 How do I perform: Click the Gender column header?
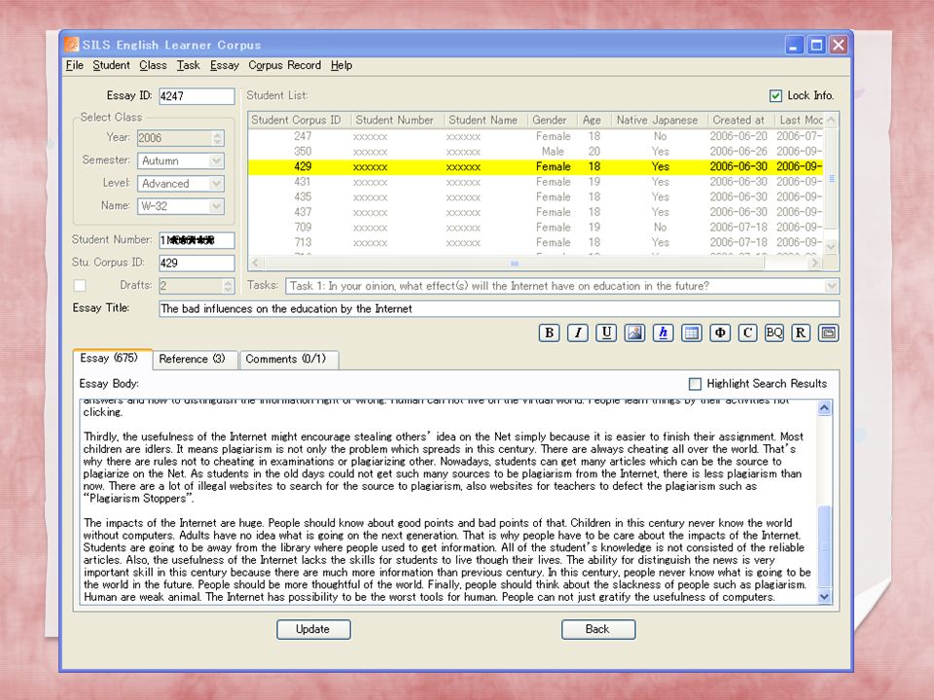[x=553, y=121]
